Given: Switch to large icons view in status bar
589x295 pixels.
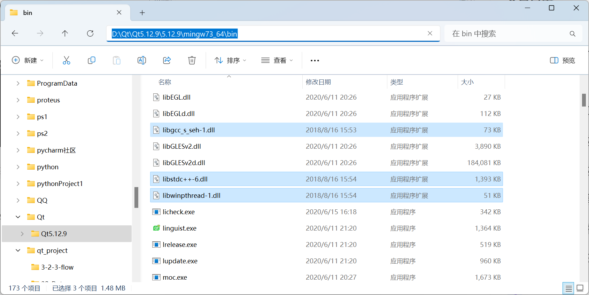Looking at the screenshot, I should 580,288.
